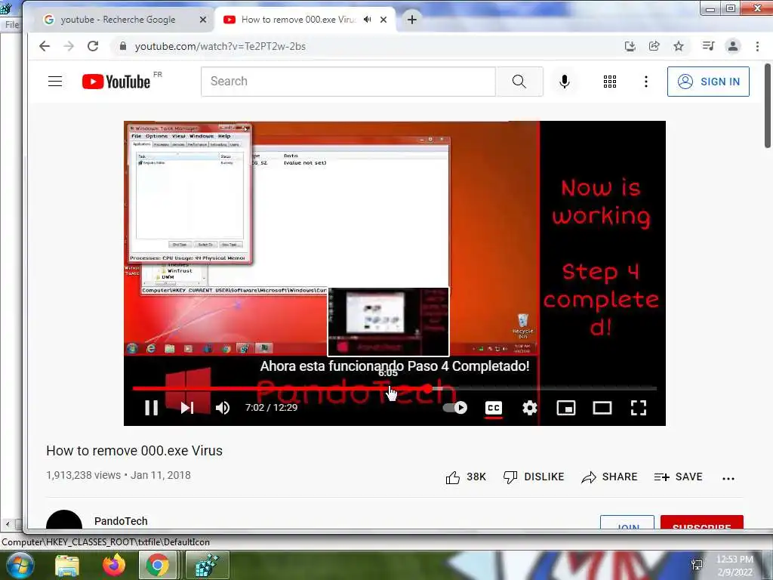Screen dimensions: 773x580
Task: Skip to the next video
Action: (187, 408)
